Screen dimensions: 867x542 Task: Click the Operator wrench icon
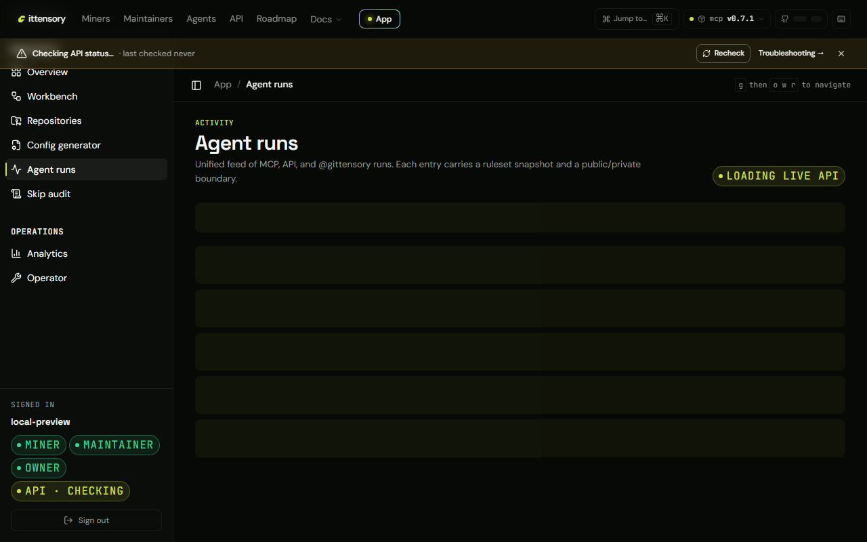coord(16,278)
